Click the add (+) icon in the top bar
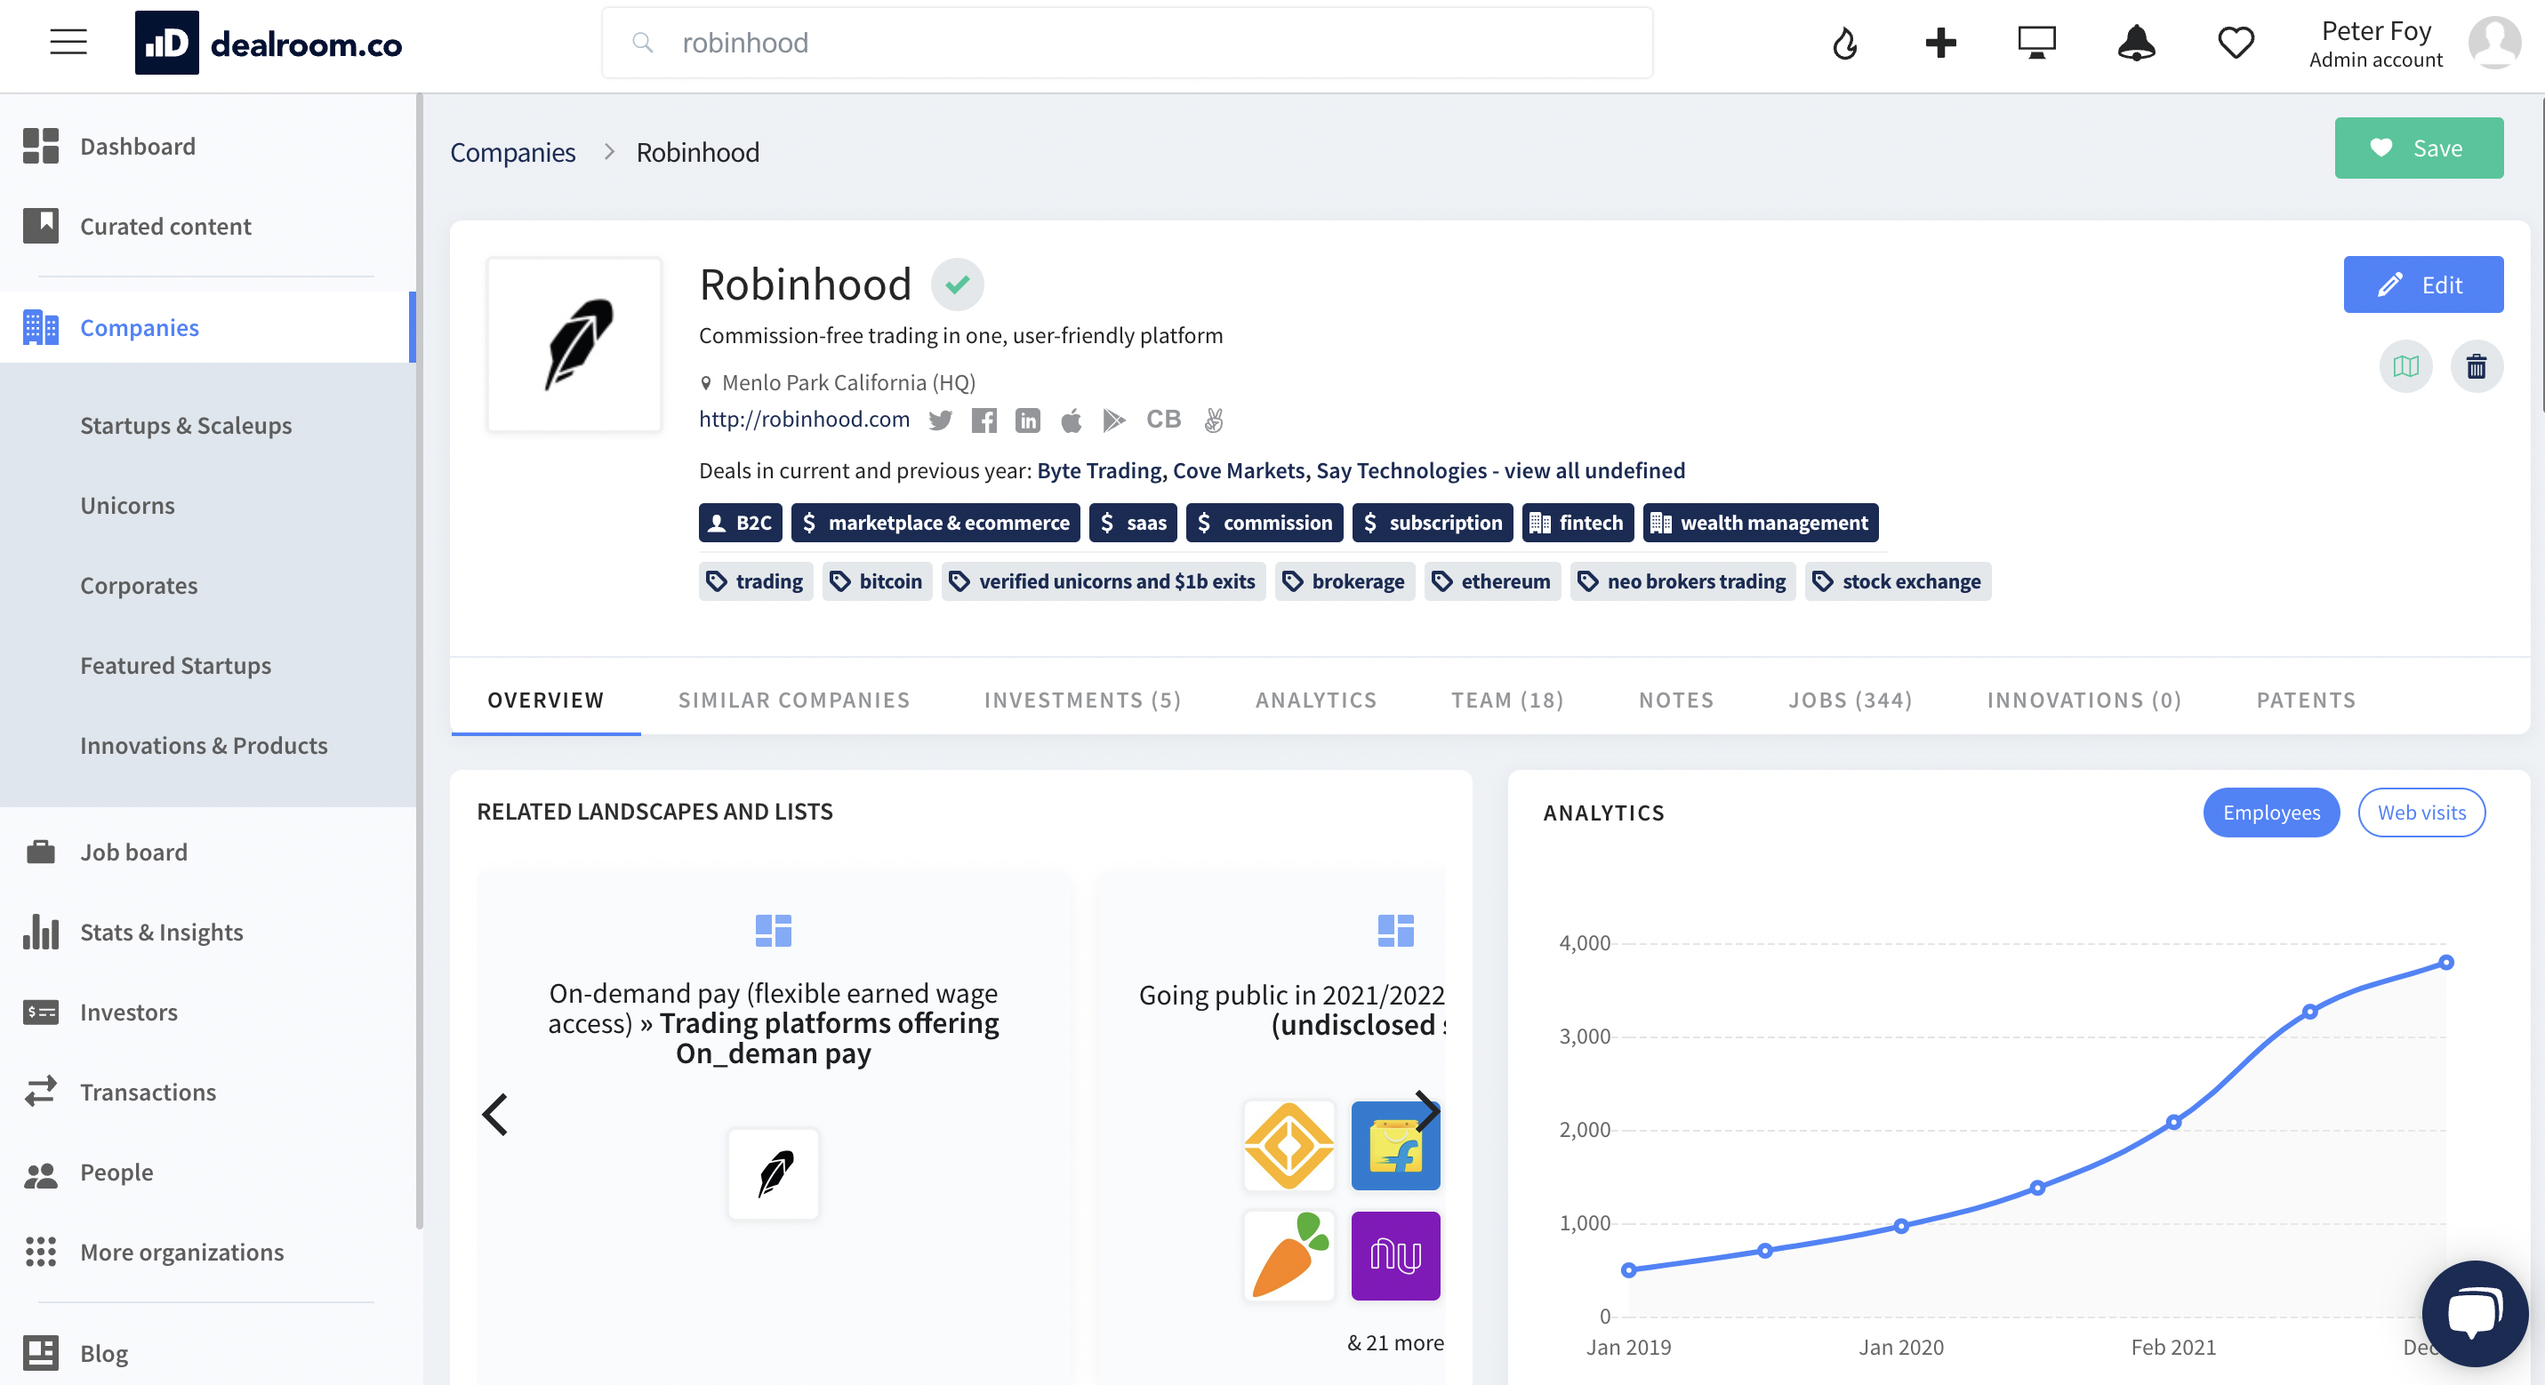2545x1385 pixels. pyautogui.click(x=1940, y=43)
